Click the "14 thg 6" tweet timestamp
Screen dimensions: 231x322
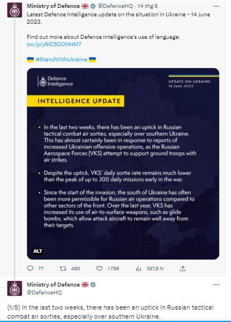pos(148,6)
